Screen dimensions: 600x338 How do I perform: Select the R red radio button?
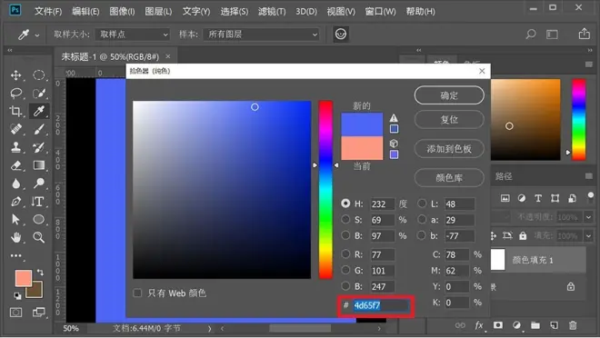[345, 253]
